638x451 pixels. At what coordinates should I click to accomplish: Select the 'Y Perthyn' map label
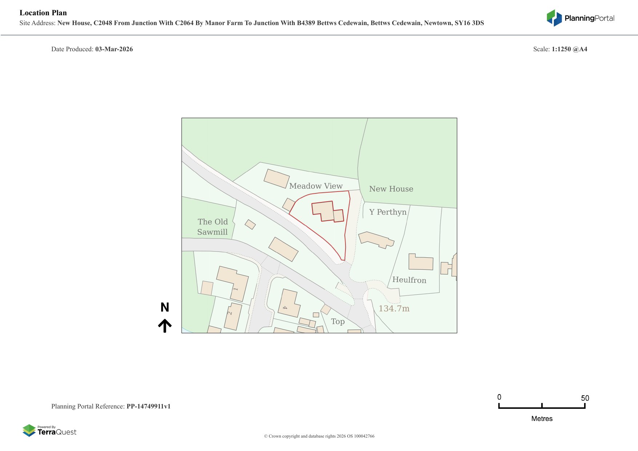pyautogui.click(x=388, y=212)
